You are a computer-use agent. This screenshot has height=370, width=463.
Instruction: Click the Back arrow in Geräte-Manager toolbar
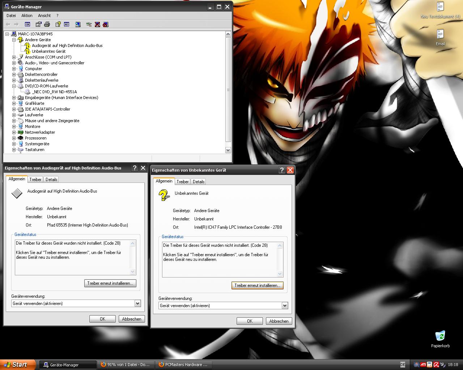click(8, 24)
